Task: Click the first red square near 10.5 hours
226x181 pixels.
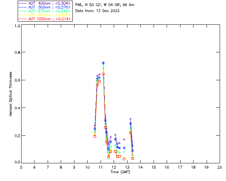Action: click(95, 136)
